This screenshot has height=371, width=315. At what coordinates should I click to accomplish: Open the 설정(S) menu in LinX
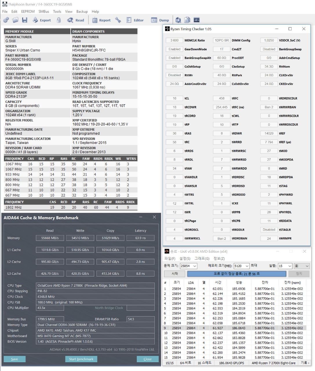(185, 259)
